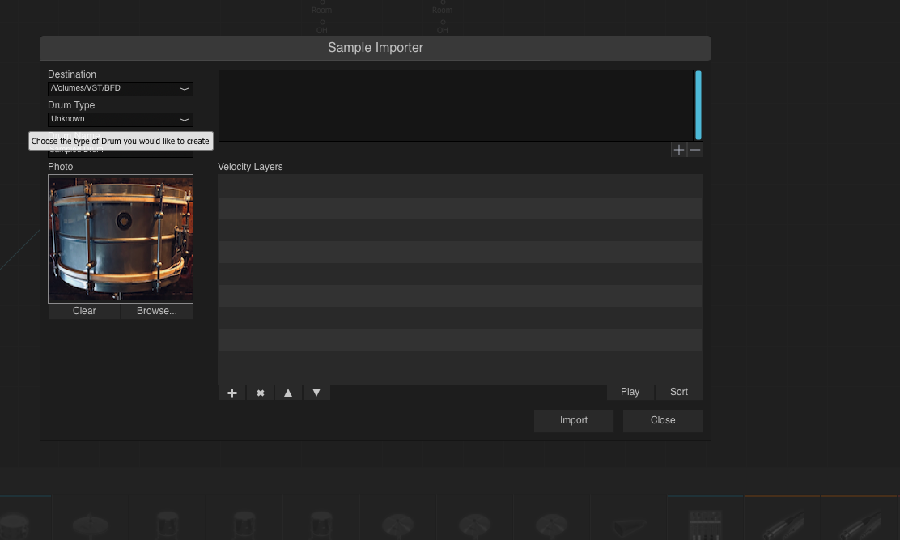
Task: Open the Drum Type dropdown showing Unknown
Action: [120, 119]
